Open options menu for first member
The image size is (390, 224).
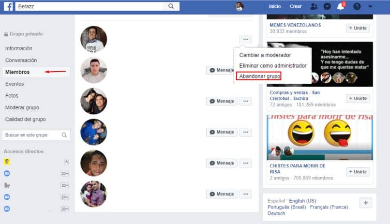(x=246, y=39)
